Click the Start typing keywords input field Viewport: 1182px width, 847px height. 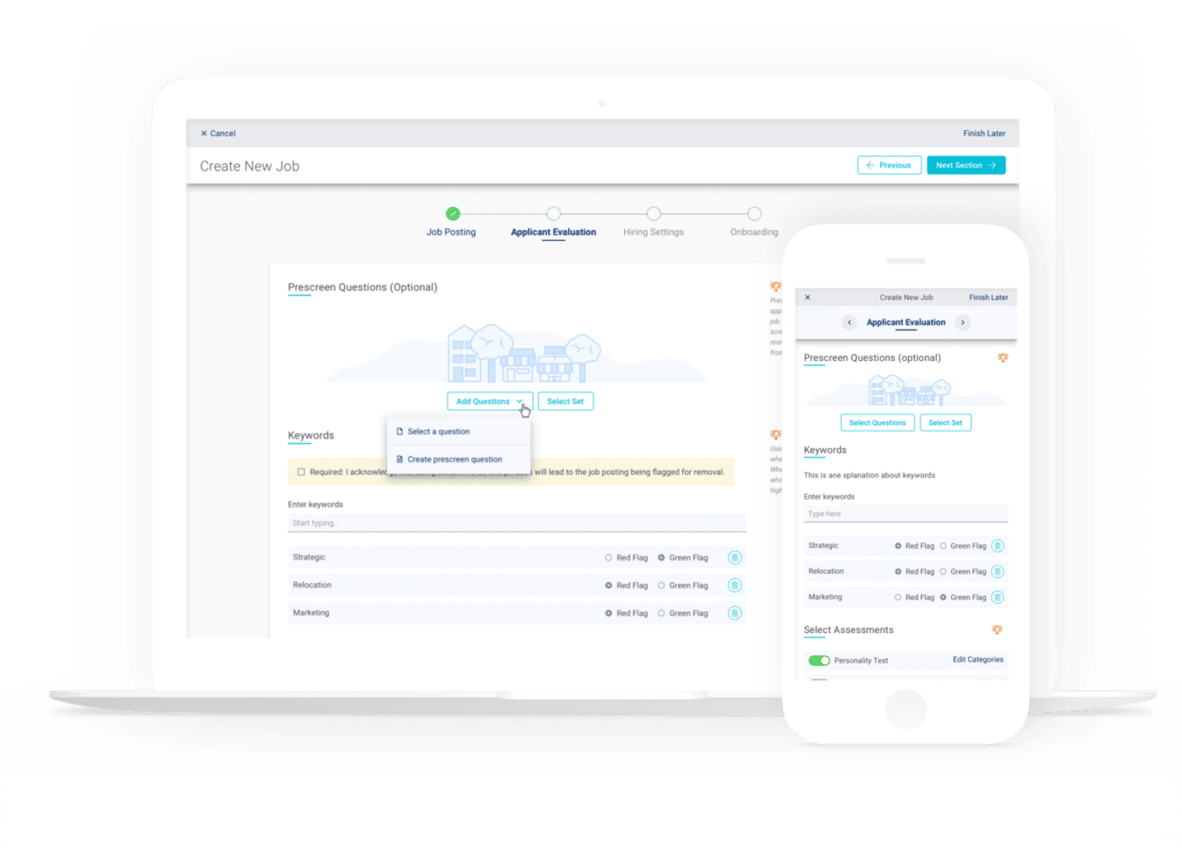pos(517,523)
